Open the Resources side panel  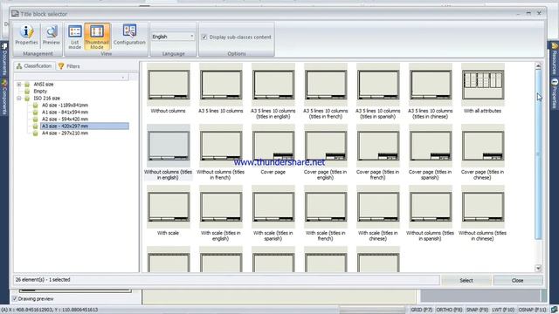pyautogui.click(x=555, y=59)
